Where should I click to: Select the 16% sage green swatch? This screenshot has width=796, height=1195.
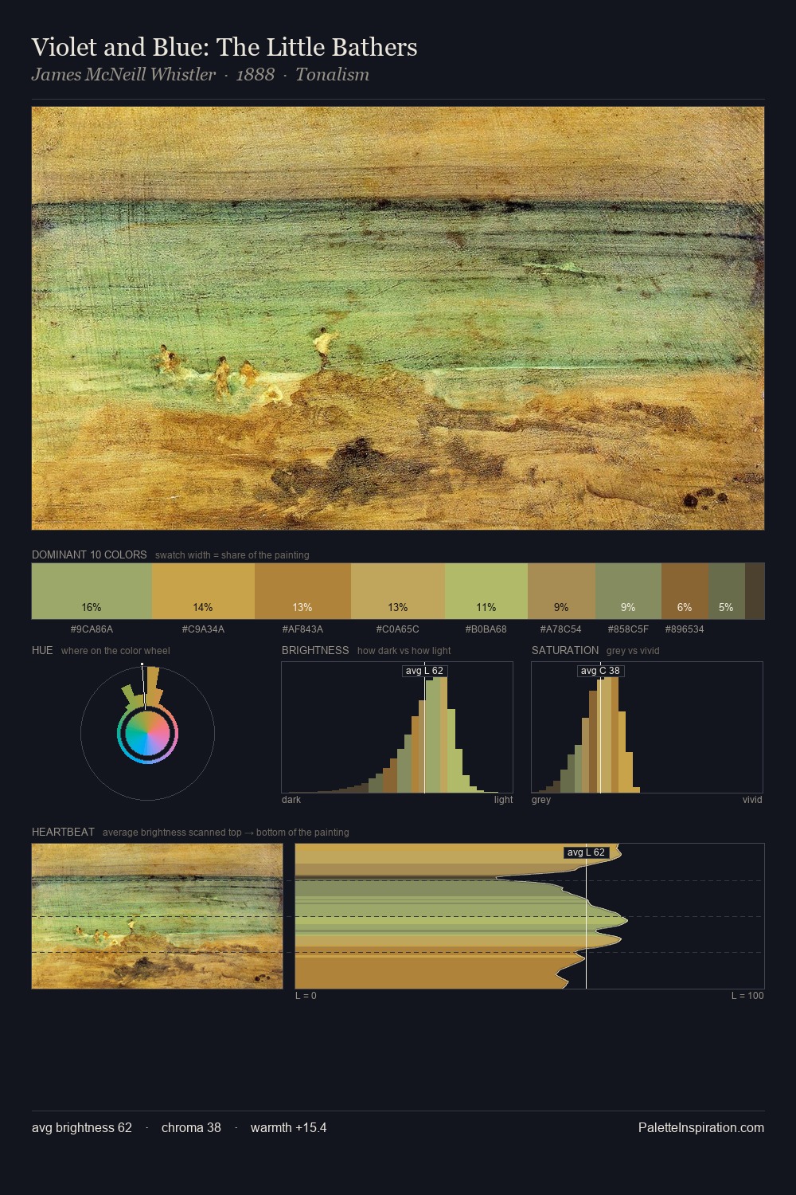92,591
